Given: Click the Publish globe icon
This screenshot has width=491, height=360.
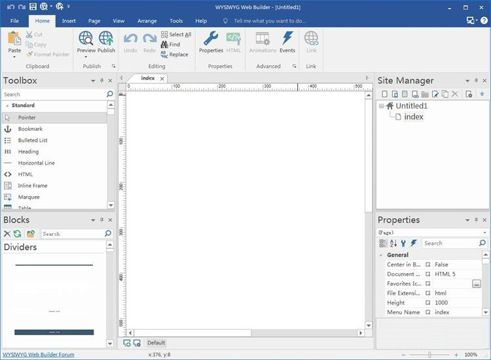Looking at the screenshot, I should pyautogui.click(x=106, y=39).
